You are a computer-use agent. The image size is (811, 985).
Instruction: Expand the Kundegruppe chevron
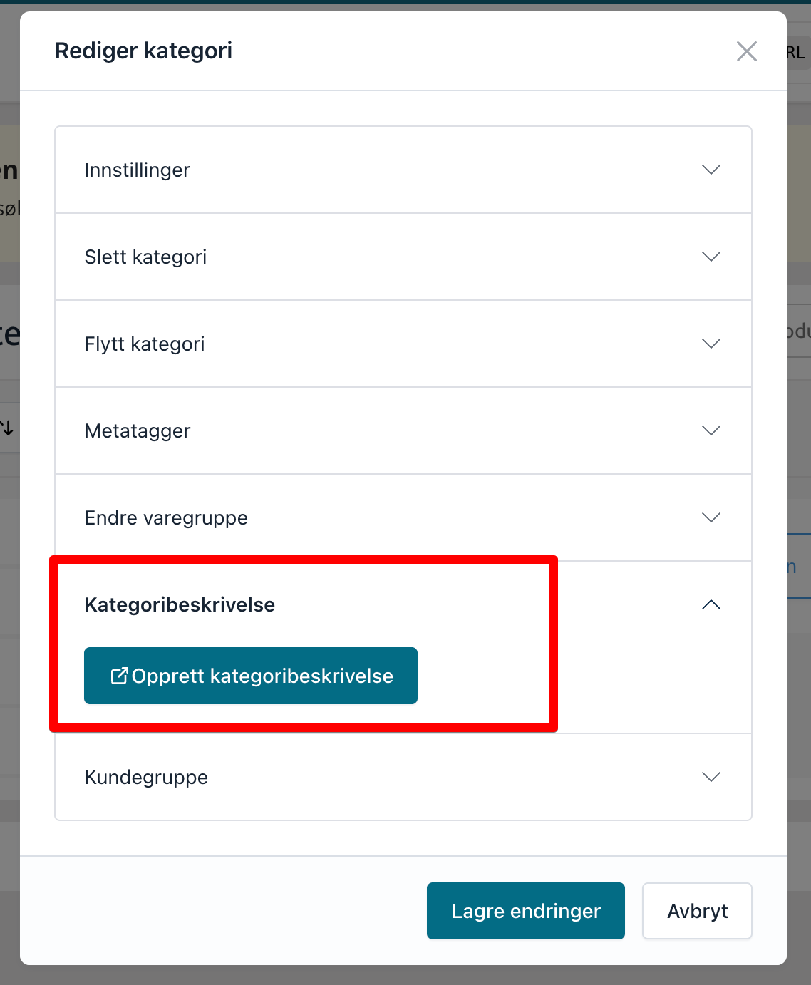[x=711, y=777]
